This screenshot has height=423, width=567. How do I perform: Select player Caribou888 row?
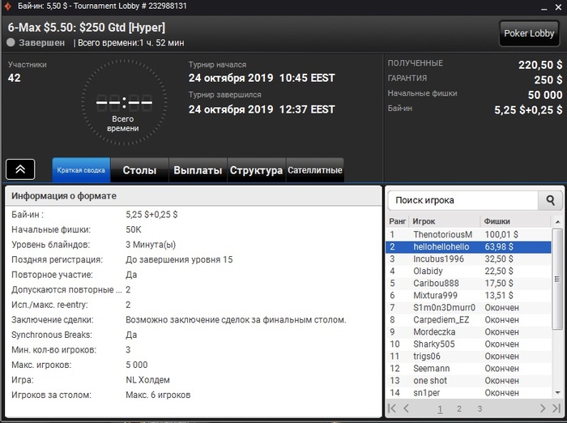(x=469, y=284)
